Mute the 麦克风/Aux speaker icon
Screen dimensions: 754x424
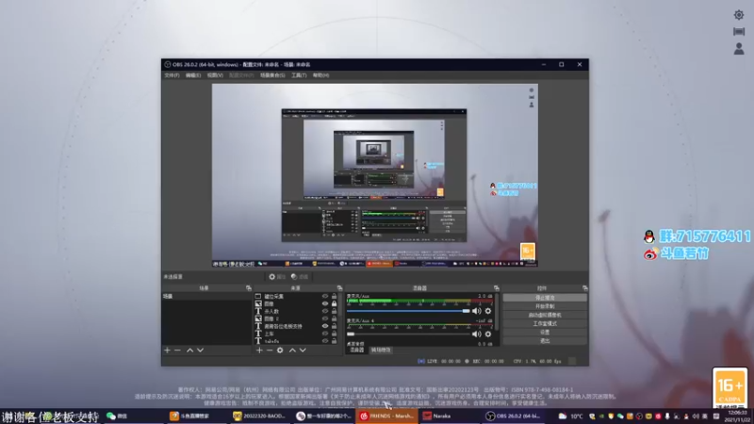(477, 311)
